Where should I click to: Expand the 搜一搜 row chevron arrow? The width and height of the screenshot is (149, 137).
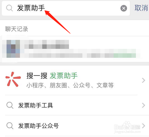click(x=143, y=80)
